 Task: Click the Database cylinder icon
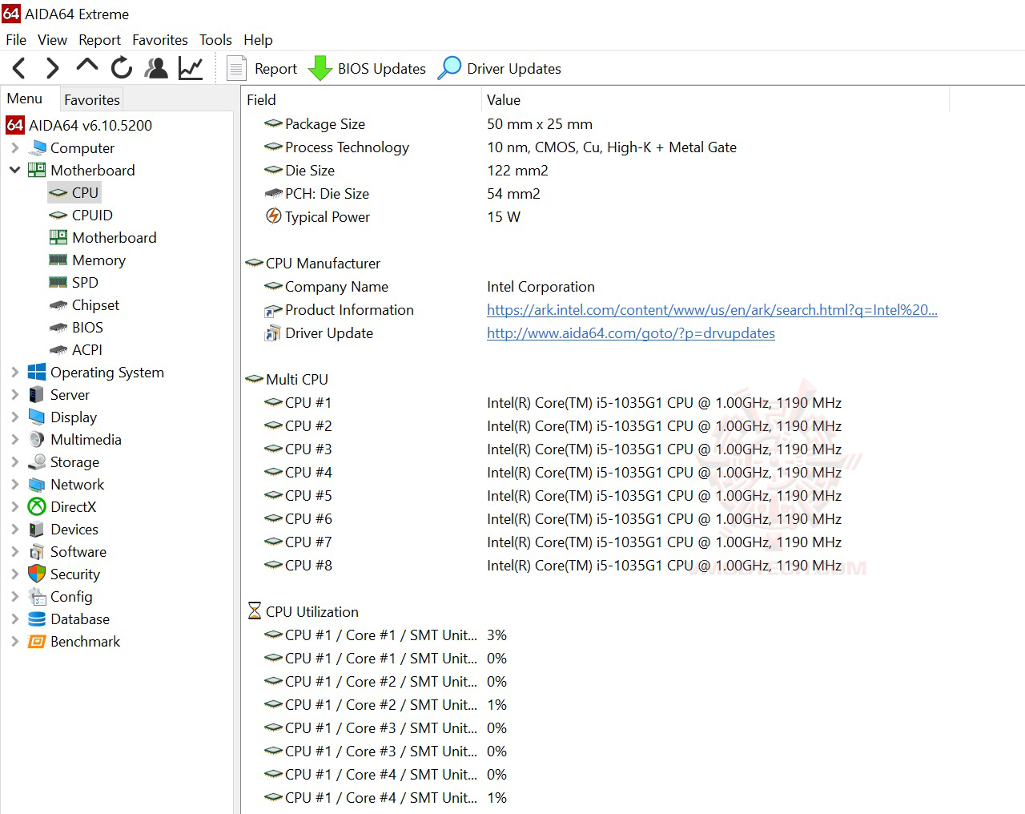click(x=37, y=619)
